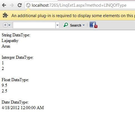Click the plug-in required notification text
The width and height of the screenshot is (135, 117).
(73, 16)
